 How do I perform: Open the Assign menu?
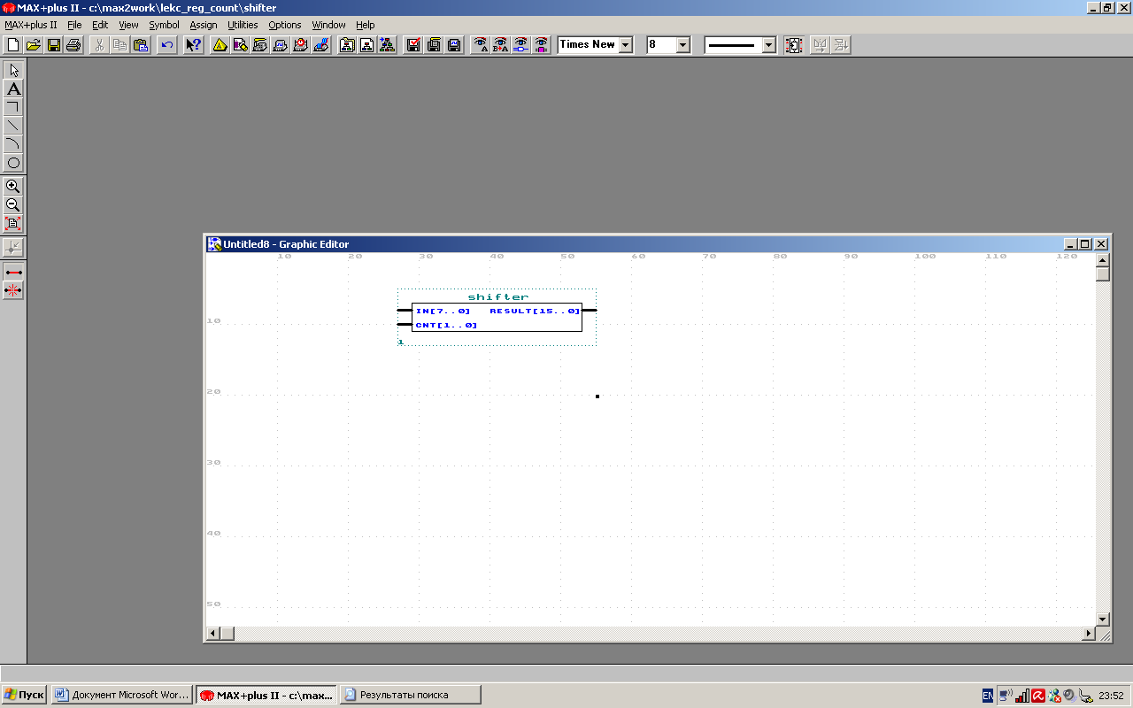pyautogui.click(x=204, y=25)
